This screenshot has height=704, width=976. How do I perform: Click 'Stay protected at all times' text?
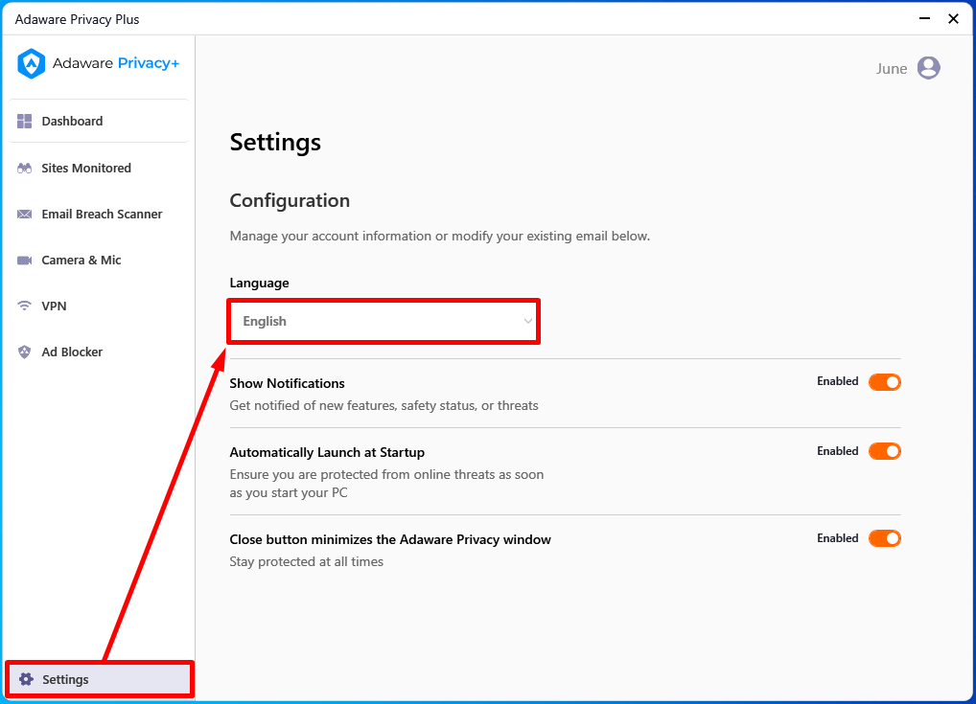pyautogui.click(x=306, y=561)
